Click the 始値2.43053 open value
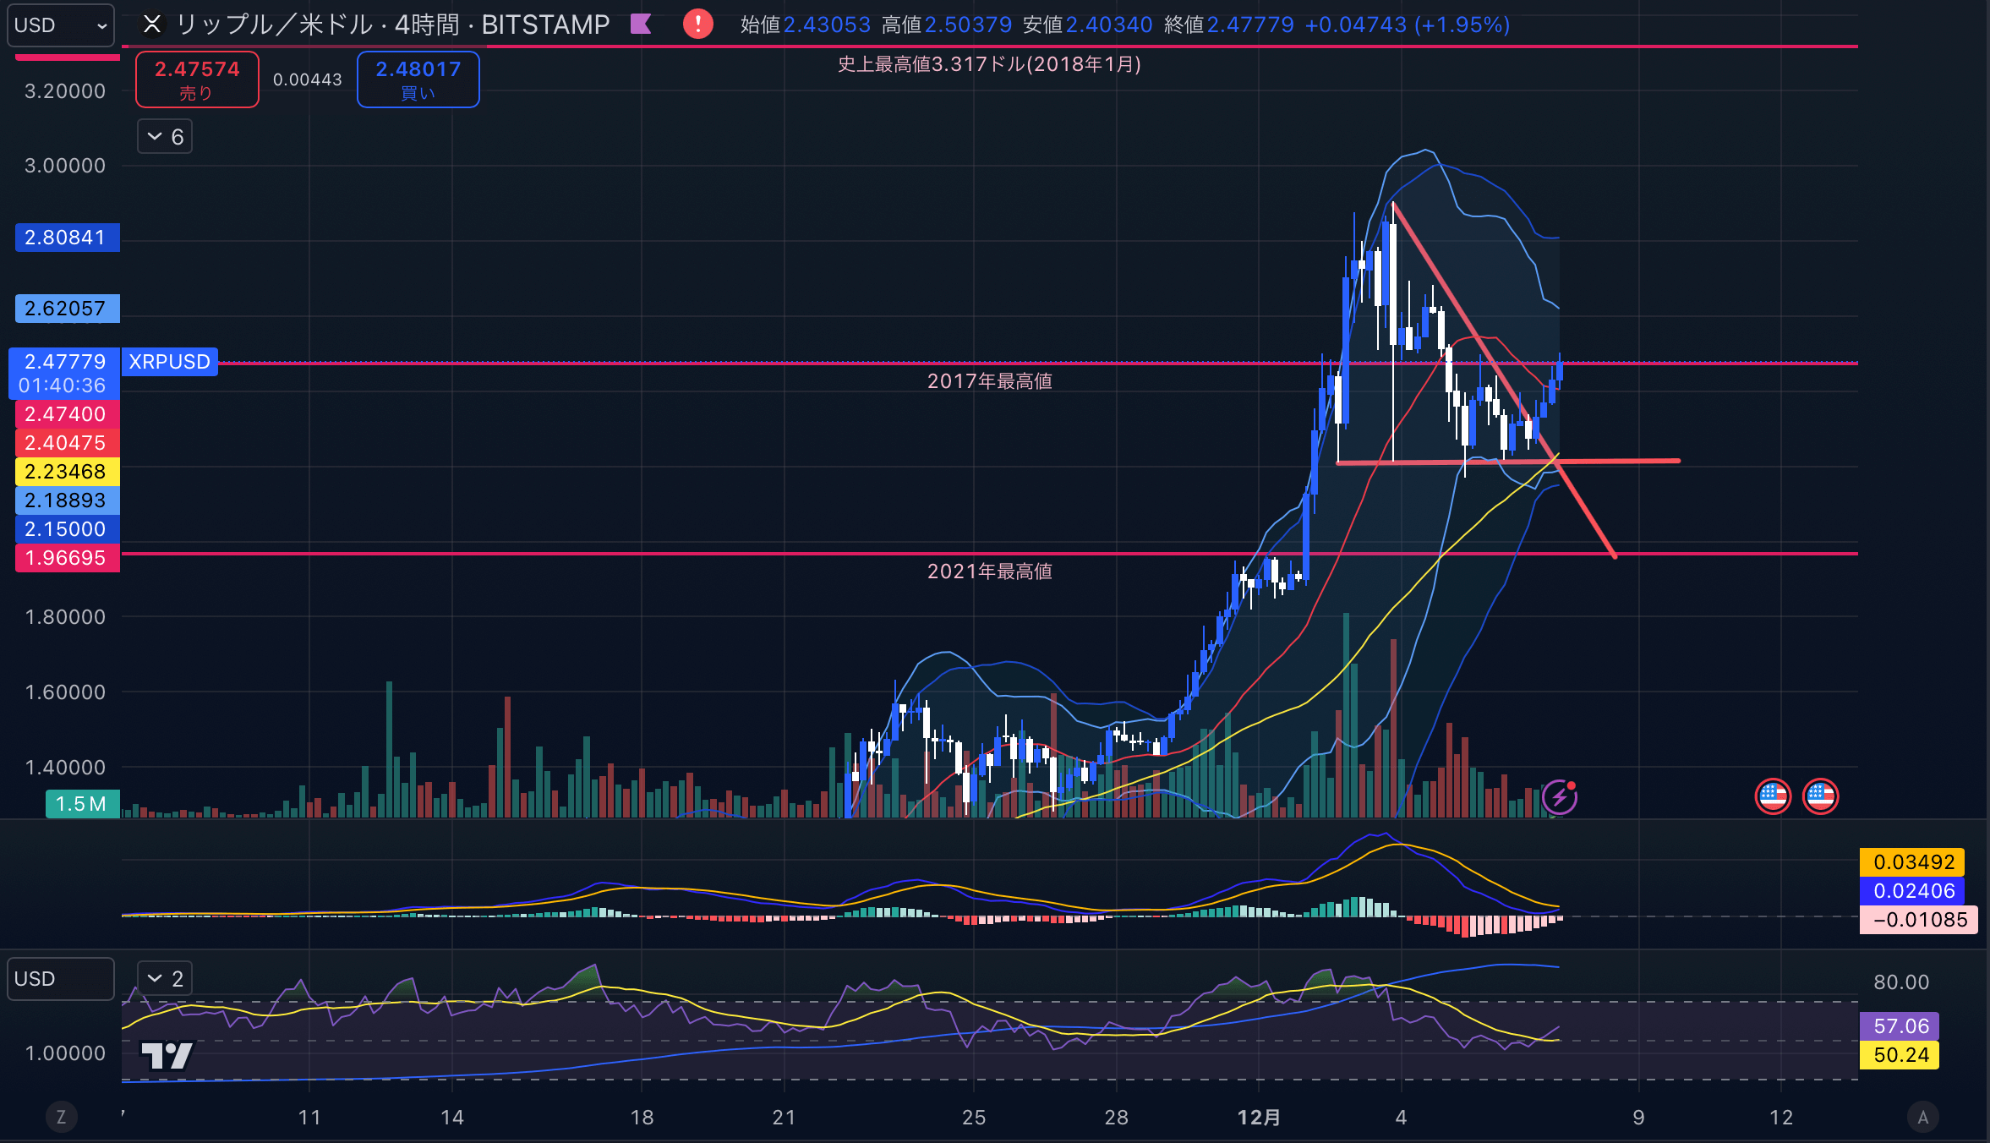This screenshot has height=1143, width=1990. point(806,25)
